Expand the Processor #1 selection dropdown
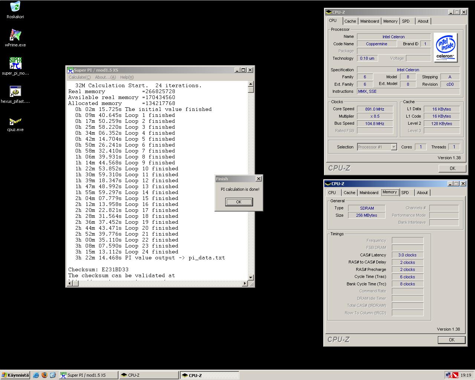 coord(394,147)
